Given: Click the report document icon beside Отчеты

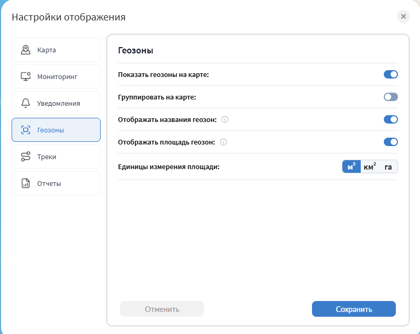Looking at the screenshot, I should tap(26, 183).
